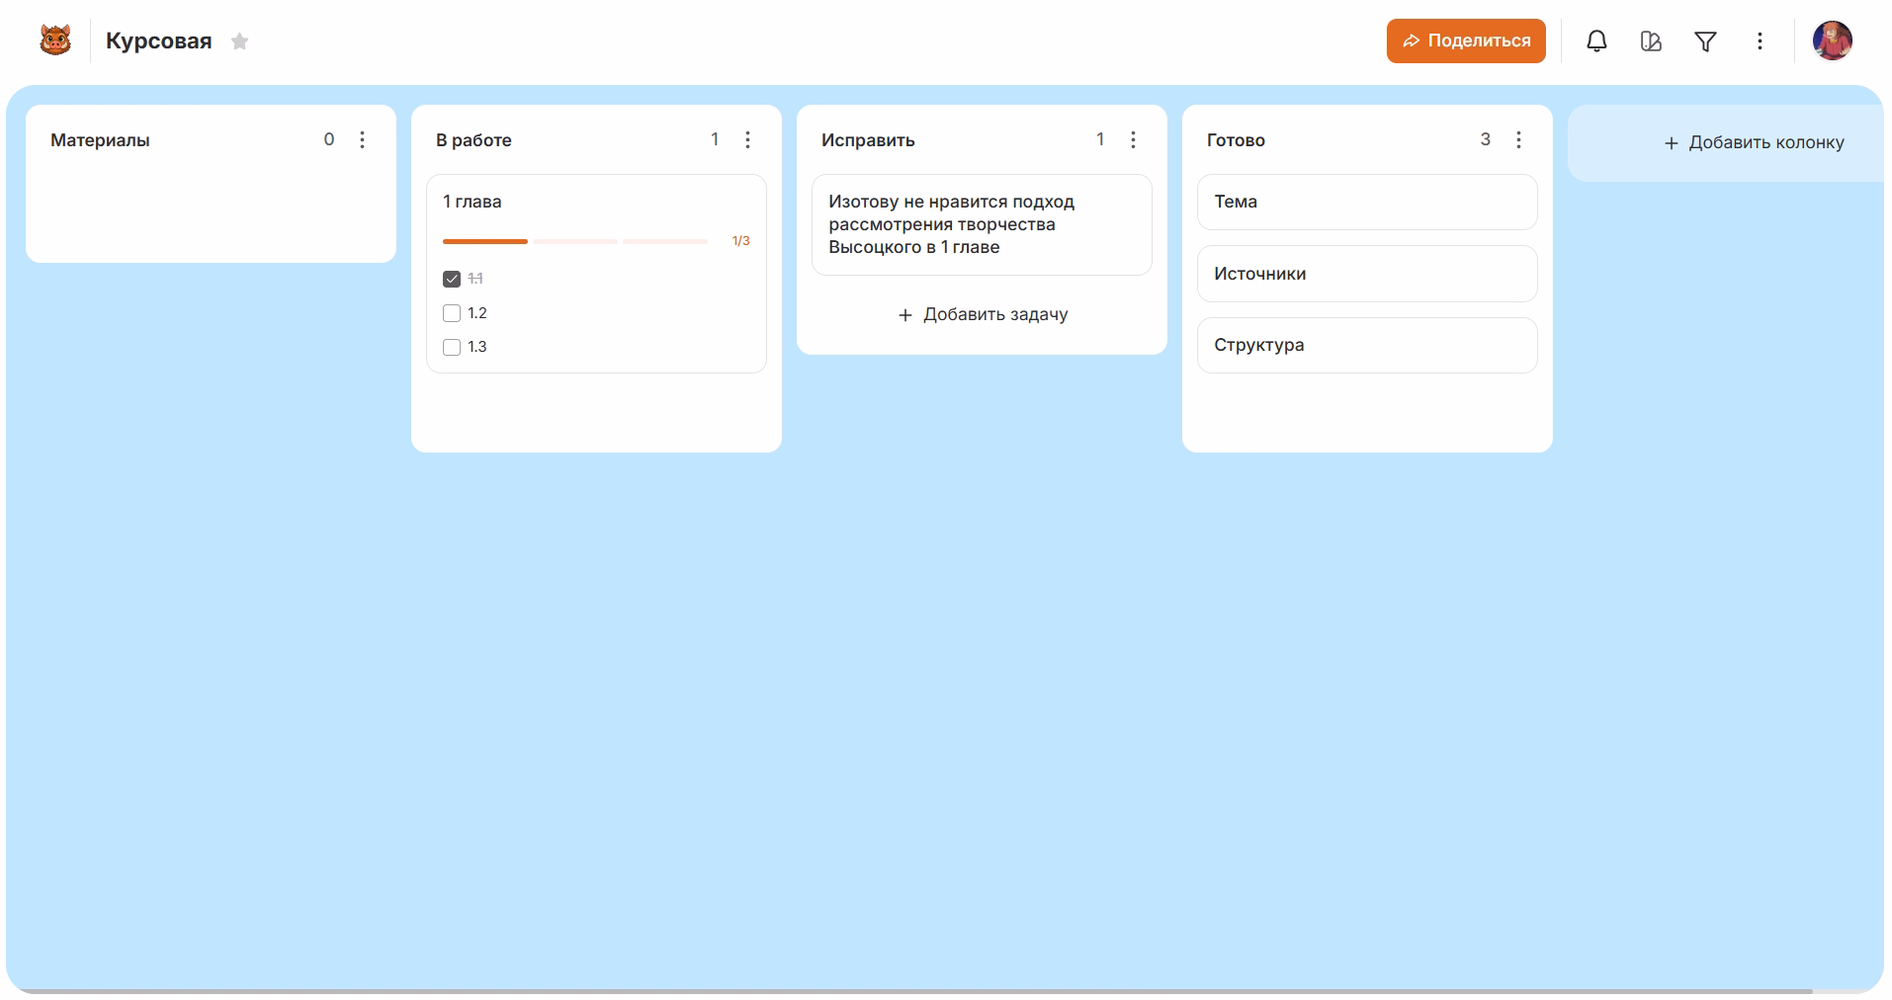Click the Поделиться share button

1466,41
